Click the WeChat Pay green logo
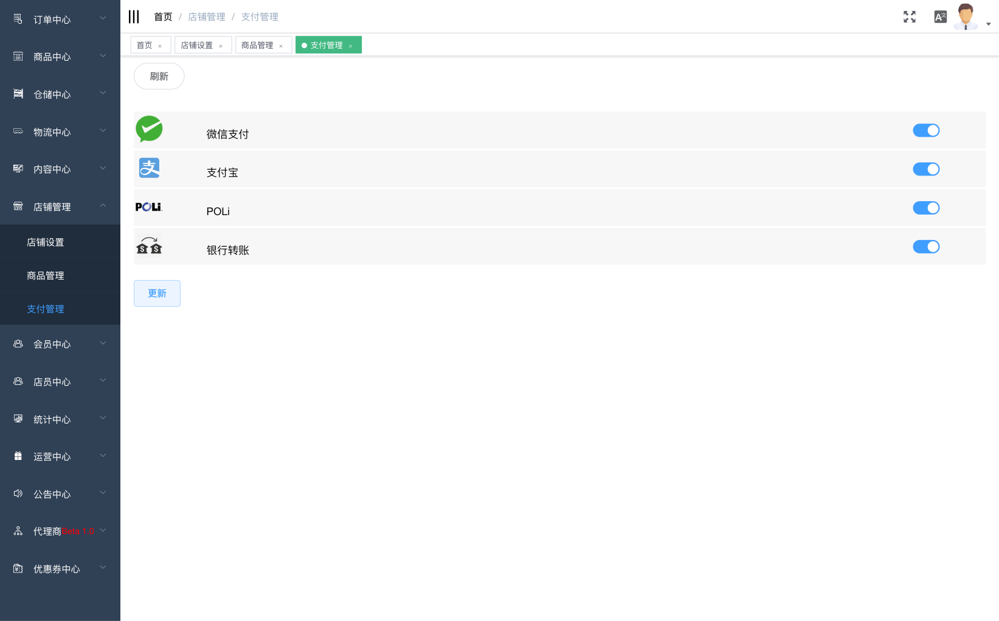The image size is (999, 621). 149,129
